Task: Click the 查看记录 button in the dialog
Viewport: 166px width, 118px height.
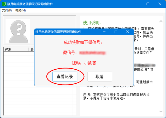Action: click(65, 77)
